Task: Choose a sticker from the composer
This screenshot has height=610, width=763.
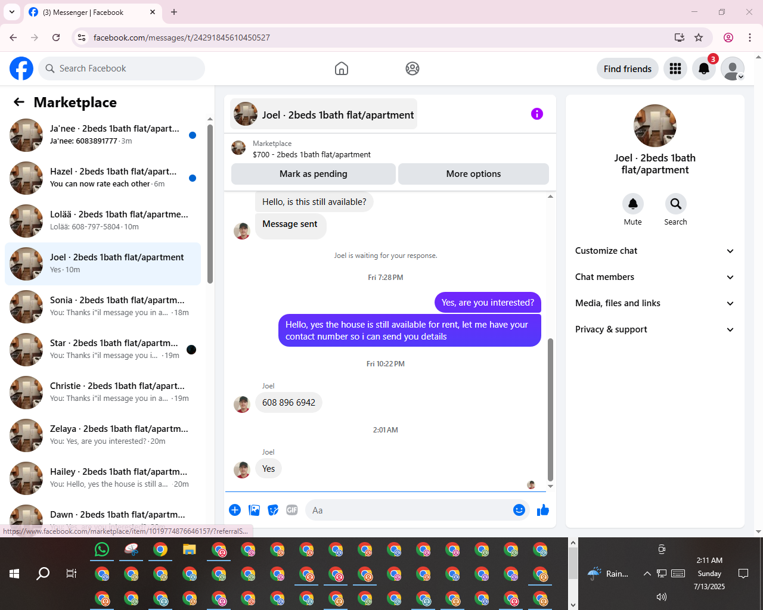Action: (x=273, y=510)
